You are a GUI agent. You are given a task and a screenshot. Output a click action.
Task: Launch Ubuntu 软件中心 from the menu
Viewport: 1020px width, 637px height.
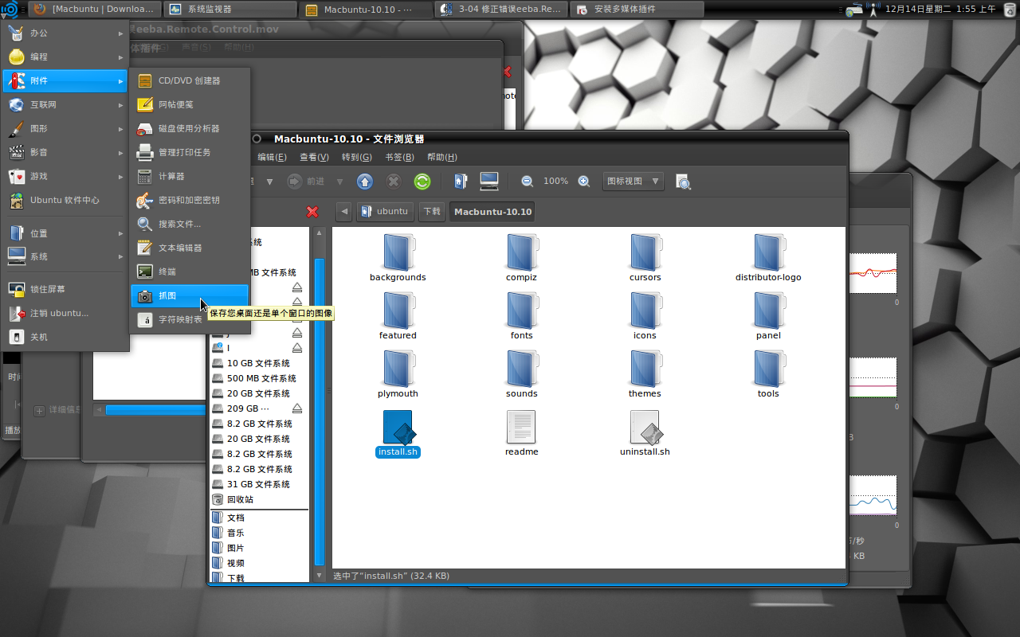(65, 200)
